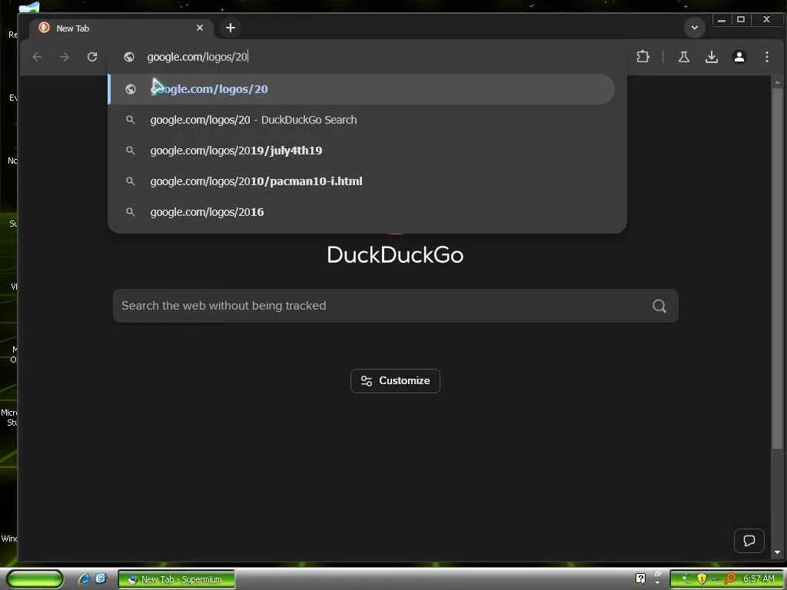Launch Internet Explorer from quick launch
This screenshot has width=787, height=590.
point(84,579)
